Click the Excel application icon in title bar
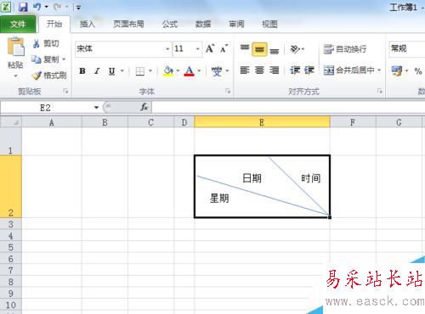The width and height of the screenshot is (425, 314). coord(6,7)
